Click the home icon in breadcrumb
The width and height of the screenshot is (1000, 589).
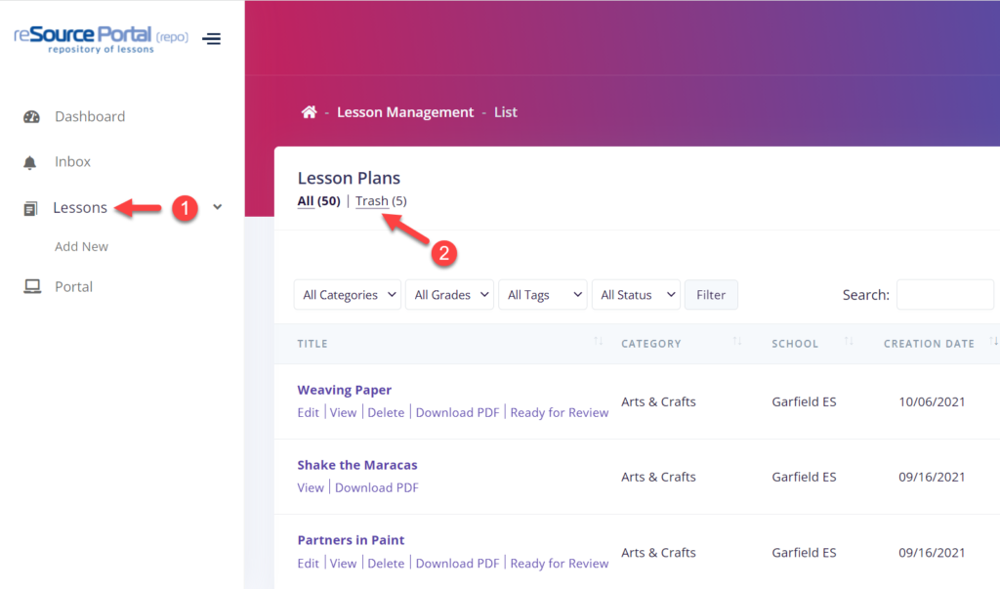tap(309, 112)
